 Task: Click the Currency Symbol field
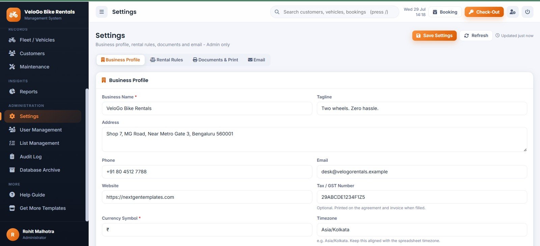click(x=207, y=229)
